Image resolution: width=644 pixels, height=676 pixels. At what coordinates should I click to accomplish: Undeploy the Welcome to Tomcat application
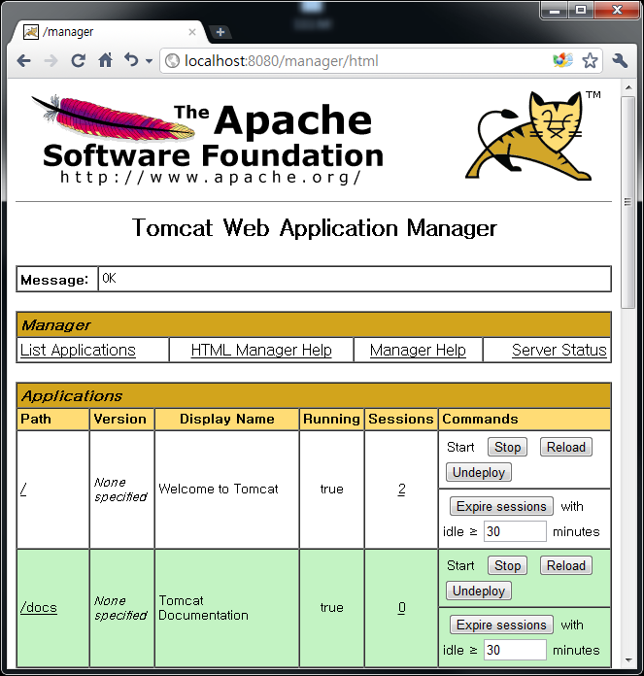pos(479,472)
